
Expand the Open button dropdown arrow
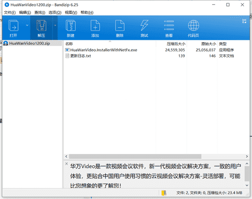pos(27,25)
